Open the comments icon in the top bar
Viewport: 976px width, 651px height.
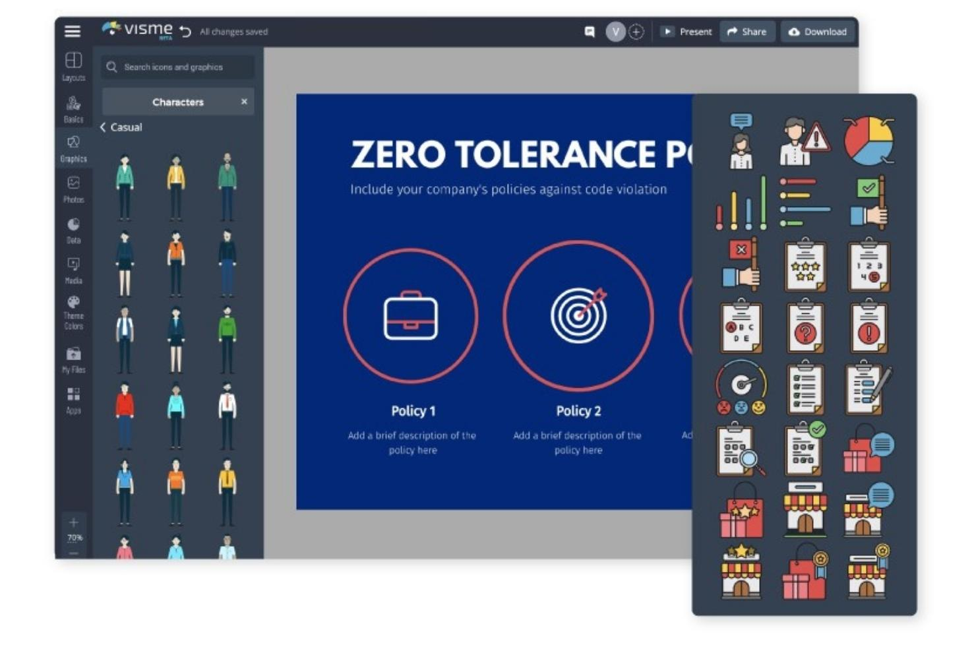tap(589, 31)
